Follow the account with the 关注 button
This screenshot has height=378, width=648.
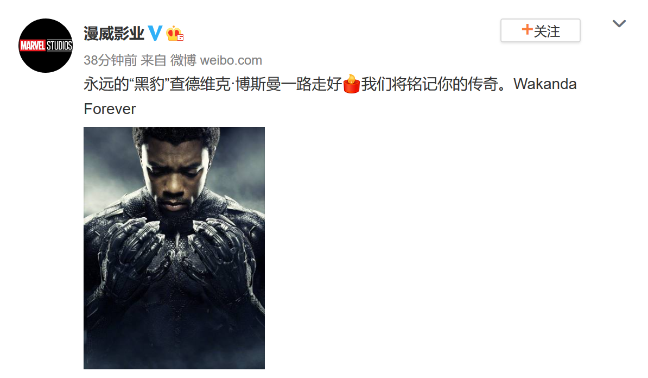click(540, 30)
